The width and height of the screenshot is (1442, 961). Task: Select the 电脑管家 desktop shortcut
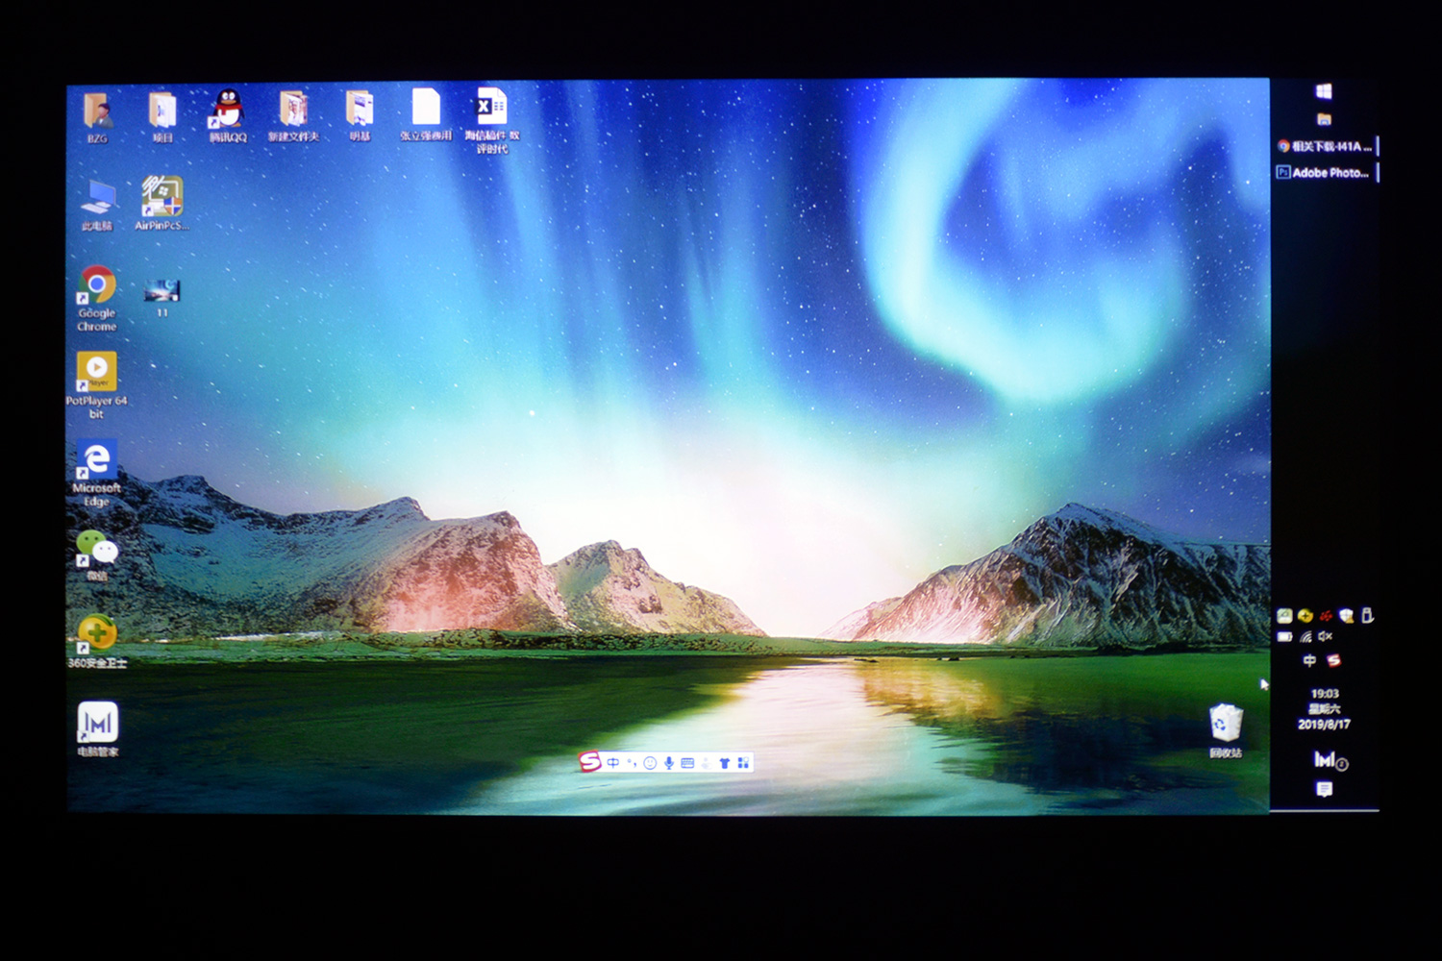[97, 722]
